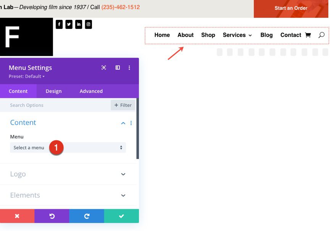
Task: Click the search icon in the navigation
Action: pos(321,35)
